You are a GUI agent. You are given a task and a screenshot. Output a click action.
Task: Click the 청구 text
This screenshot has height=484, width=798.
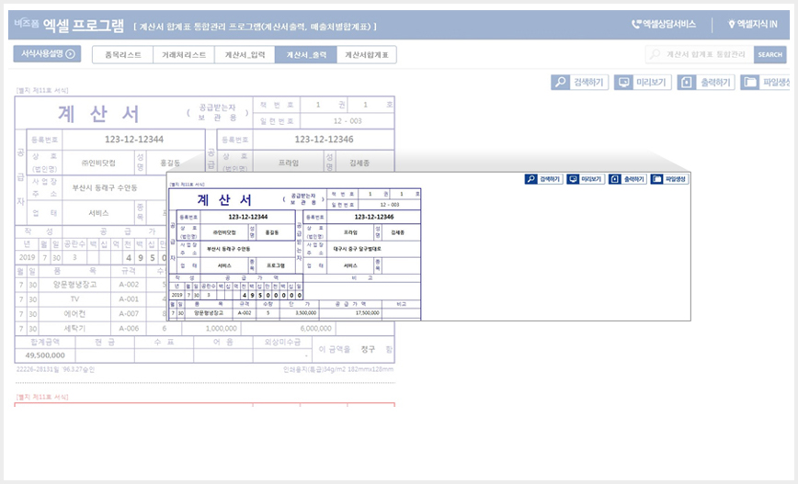point(368,349)
